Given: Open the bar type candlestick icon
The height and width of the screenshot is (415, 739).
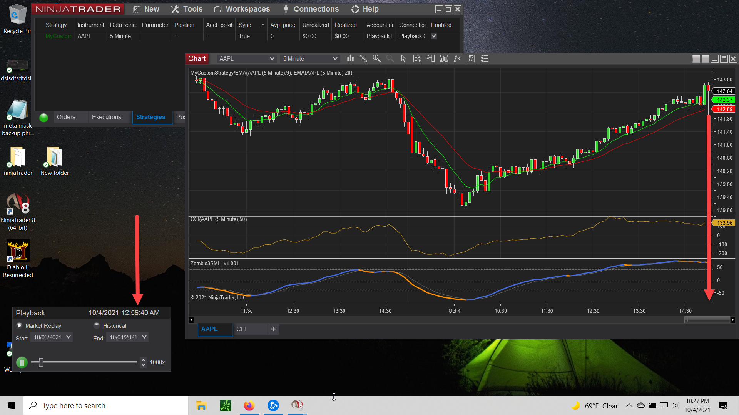Looking at the screenshot, I should [x=350, y=59].
